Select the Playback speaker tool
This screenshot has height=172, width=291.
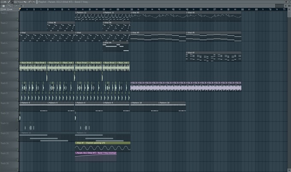tap(33, 2)
